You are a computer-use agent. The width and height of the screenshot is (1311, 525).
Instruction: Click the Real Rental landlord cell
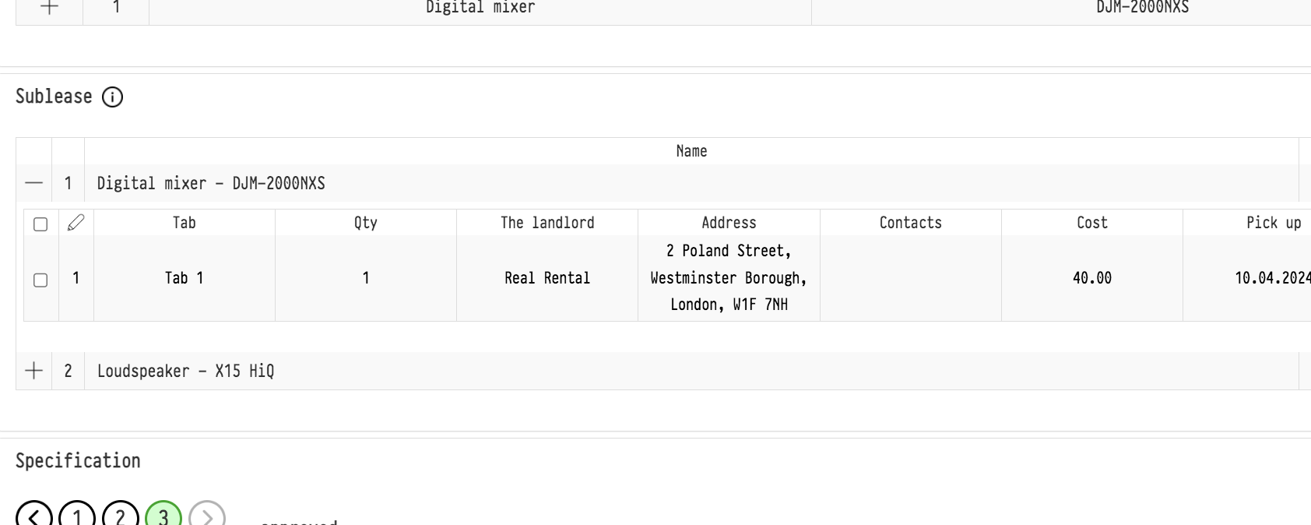[547, 278]
